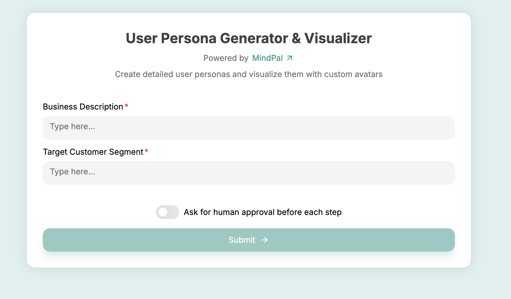Open the MindPal link

point(267,58)
